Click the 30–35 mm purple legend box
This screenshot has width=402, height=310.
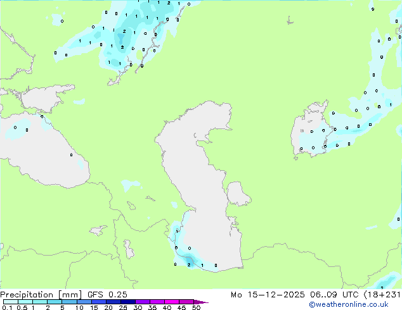click(x=142, y=302)
